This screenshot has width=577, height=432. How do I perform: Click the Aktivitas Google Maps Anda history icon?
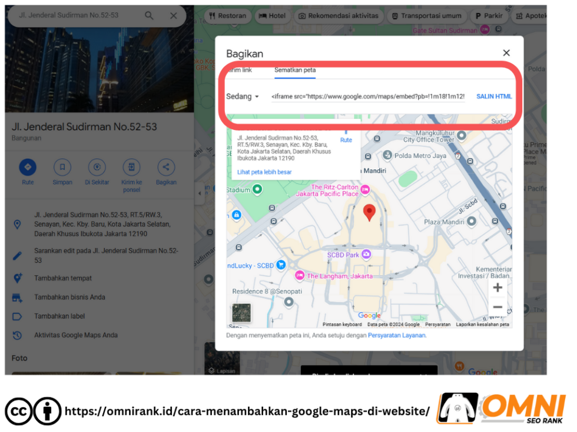click(16, 336)
